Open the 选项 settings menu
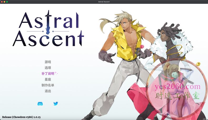Screen dimensions: 208x120 48,68
